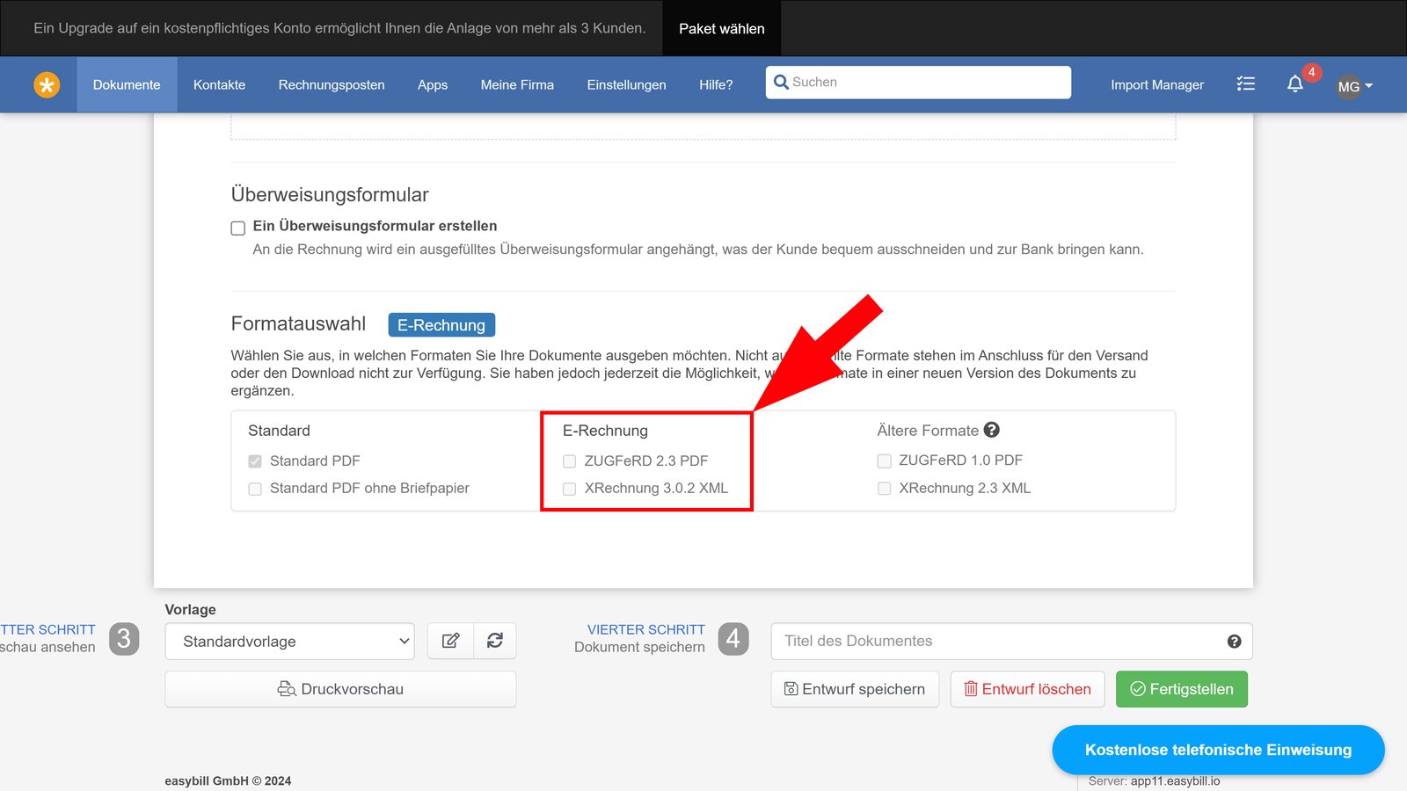Image resolution: width=1407 pixels, height=791 pixels.
Task: Click help icon in document title field
Action: pyautogui.click(x=1234, y=642)
